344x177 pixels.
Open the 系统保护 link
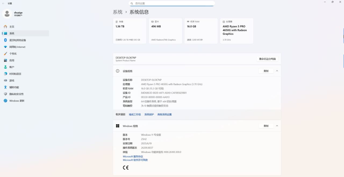coord(149,114)
